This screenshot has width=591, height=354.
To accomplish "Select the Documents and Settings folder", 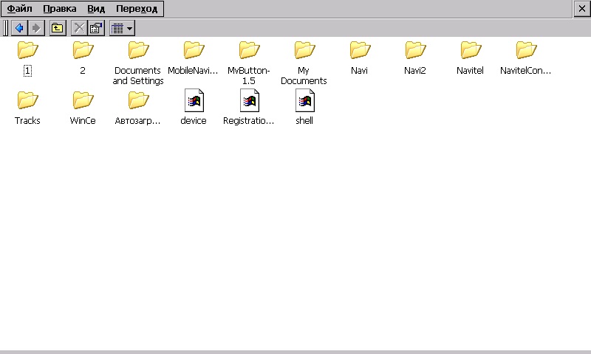I will tap(138, 51).
